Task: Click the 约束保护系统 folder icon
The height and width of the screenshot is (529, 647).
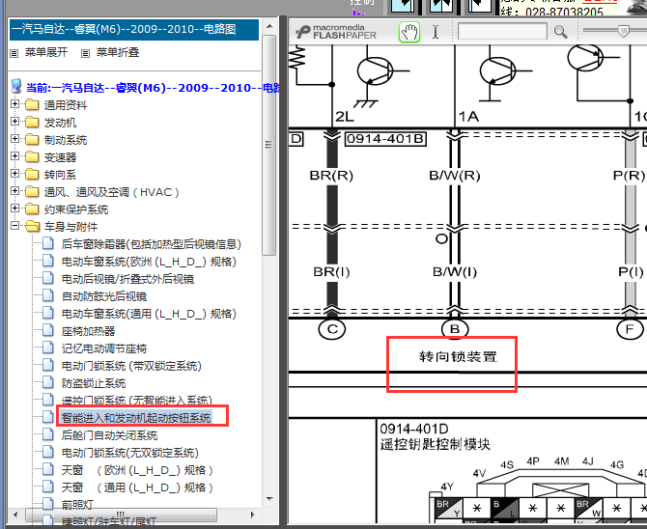Action: (32, 209)
